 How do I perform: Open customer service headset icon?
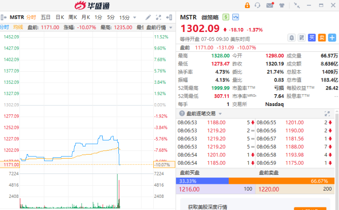[x=257, y=5]
